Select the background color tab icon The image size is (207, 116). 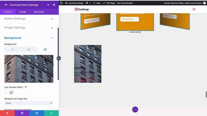pos(12,49)
